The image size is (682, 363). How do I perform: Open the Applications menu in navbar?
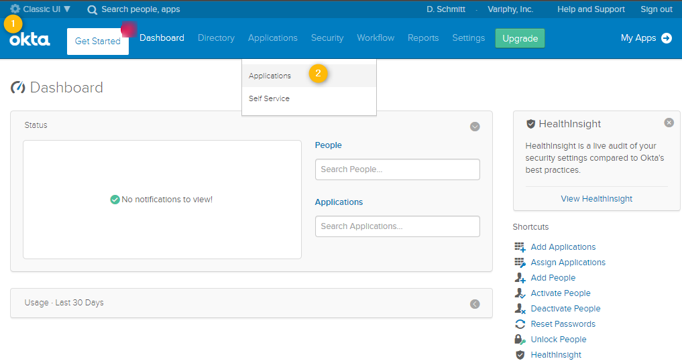[273, 38]
